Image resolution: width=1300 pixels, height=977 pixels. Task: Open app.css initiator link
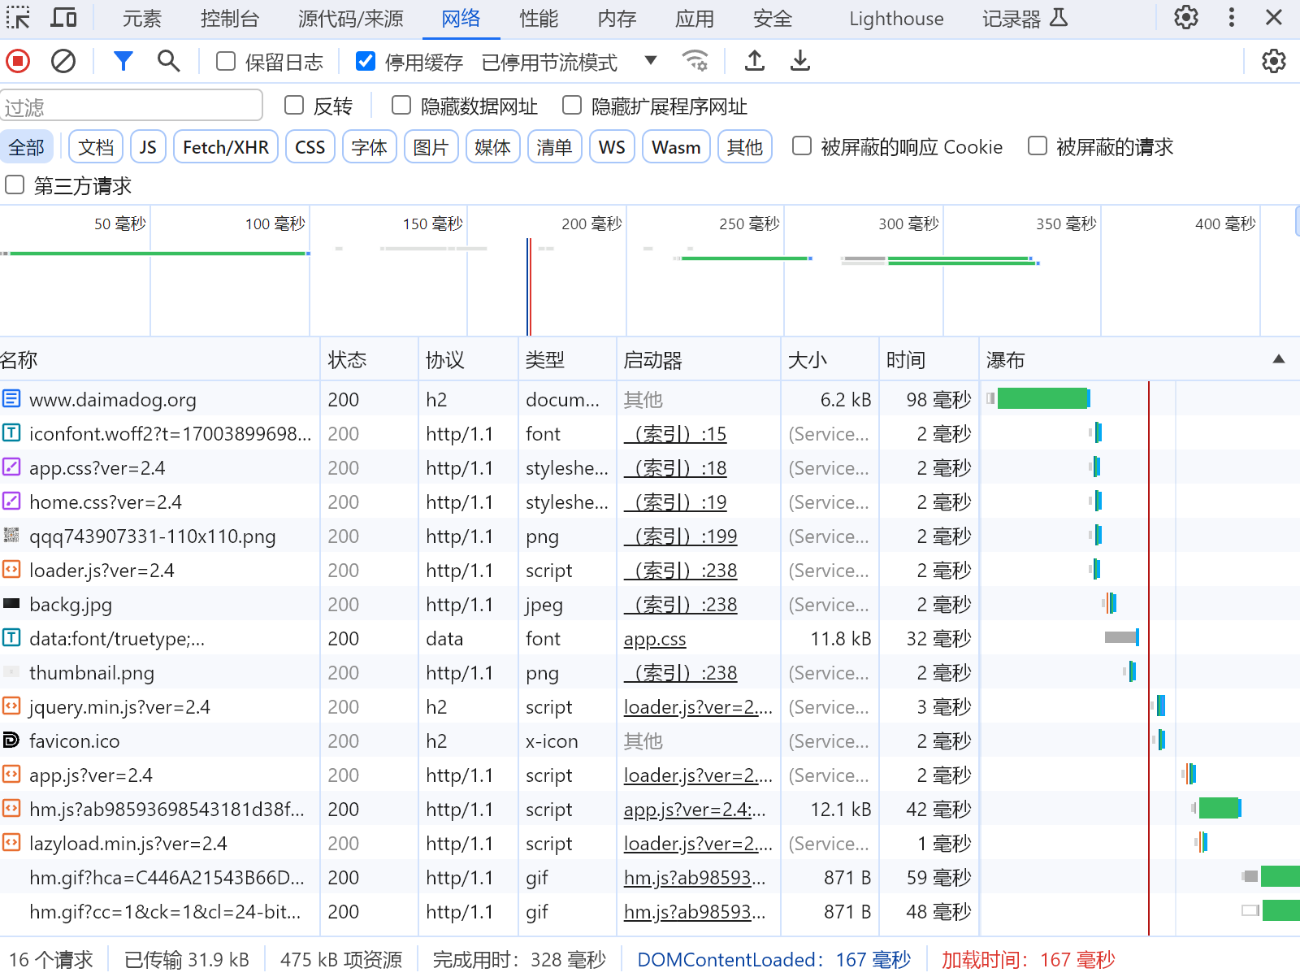[655, 639]
